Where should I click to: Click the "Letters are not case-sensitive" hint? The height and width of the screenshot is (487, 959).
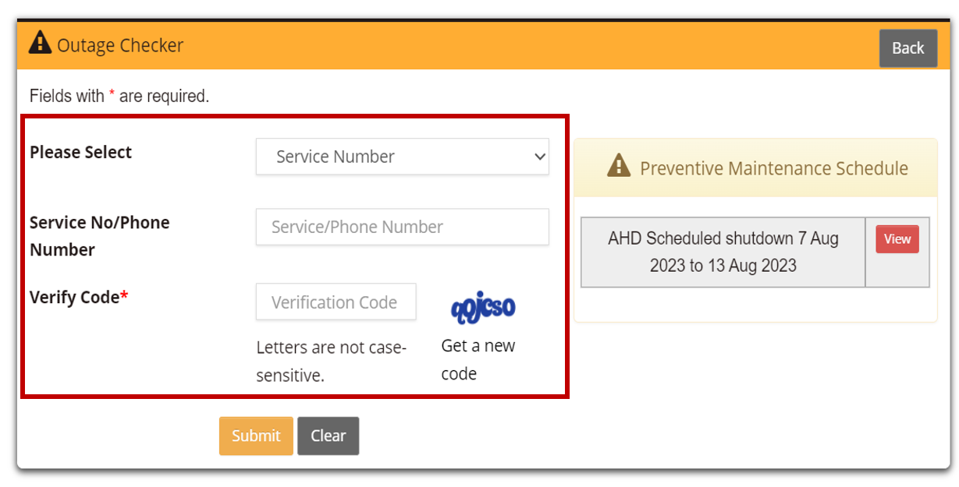pos(331,362)
